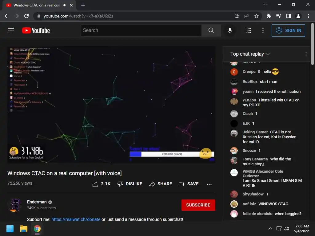Save video to a playlist
The width and height of the screenshot is (315, 236).
click(189, 184)
